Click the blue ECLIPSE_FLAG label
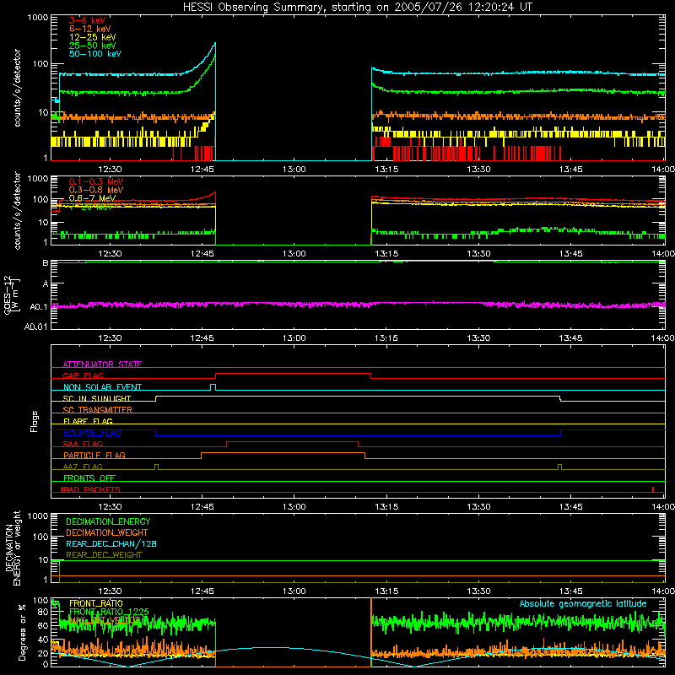The height and width of the screenshot is (675, 675). click(x=92, y=433)
